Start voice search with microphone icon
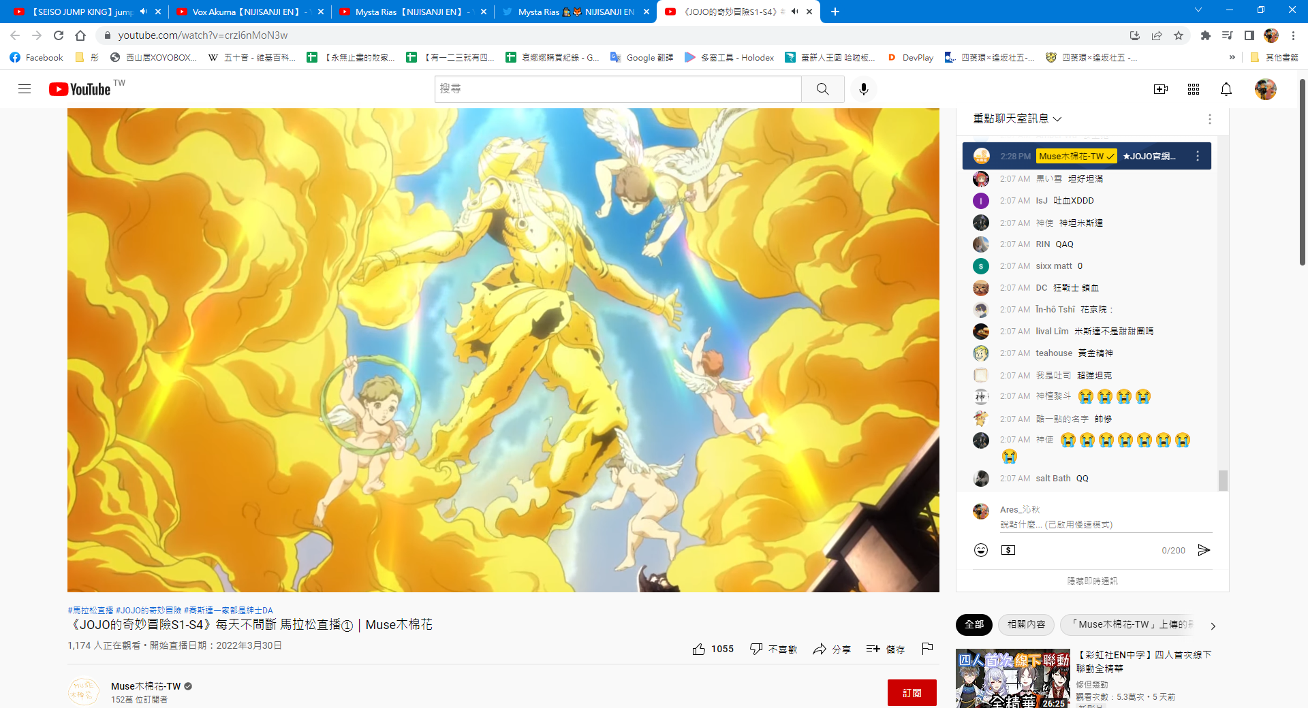The image size is (1308, 708). coord(864,89)
